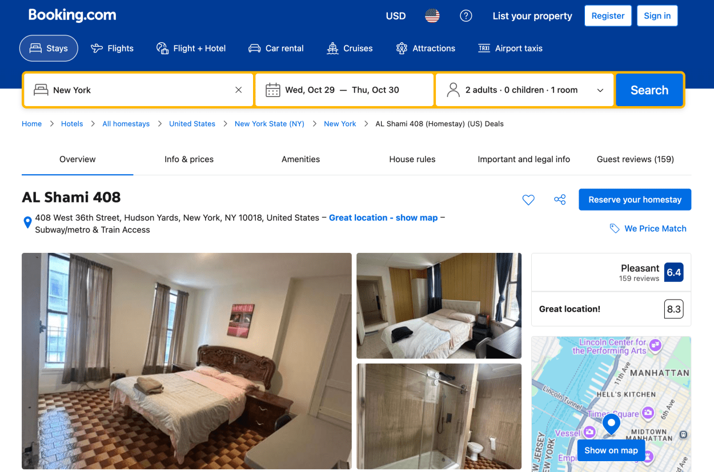Select the Flights navigation item
Screen dimensions: 714x472
click(x=112, y=49)
